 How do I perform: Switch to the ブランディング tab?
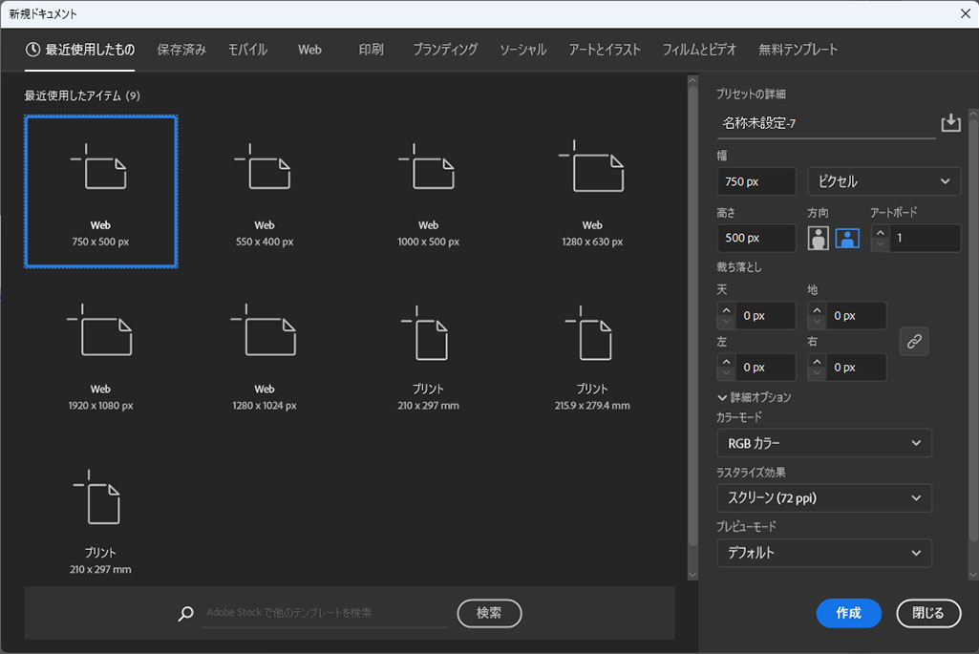pyautogui.click(x=445, y=50)
